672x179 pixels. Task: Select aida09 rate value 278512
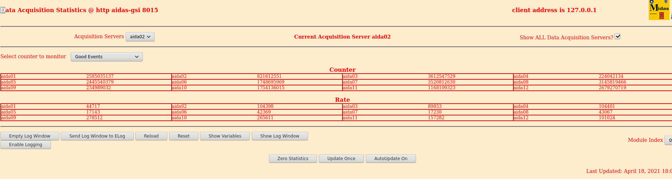pos(94,118)
